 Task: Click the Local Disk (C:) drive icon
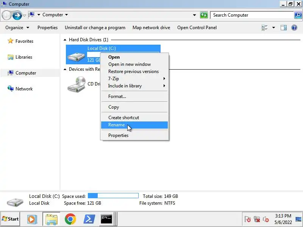point(76,56)
